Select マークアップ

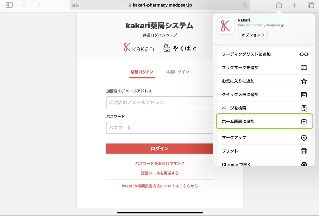(264, 138)
